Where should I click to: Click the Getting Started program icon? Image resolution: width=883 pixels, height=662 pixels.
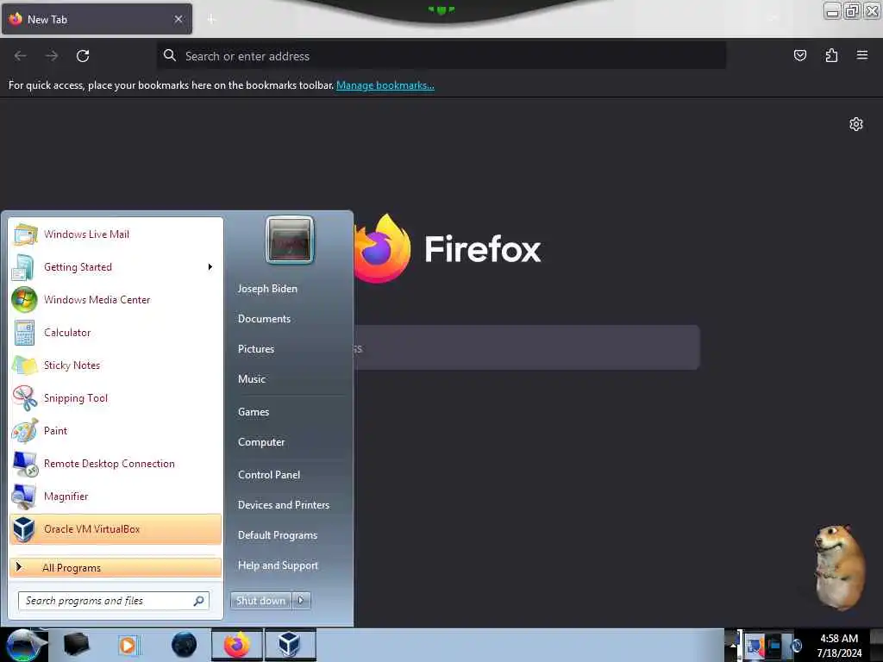[x=23, y=267]
